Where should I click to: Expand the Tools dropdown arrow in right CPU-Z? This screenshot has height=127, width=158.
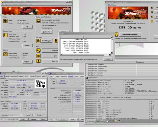point(77,120)
